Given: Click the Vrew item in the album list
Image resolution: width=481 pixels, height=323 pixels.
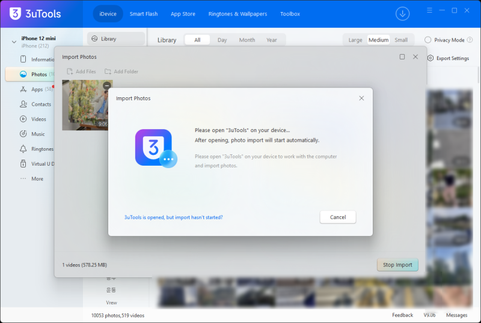Looking at the screenshot, I should pos(111,303).
